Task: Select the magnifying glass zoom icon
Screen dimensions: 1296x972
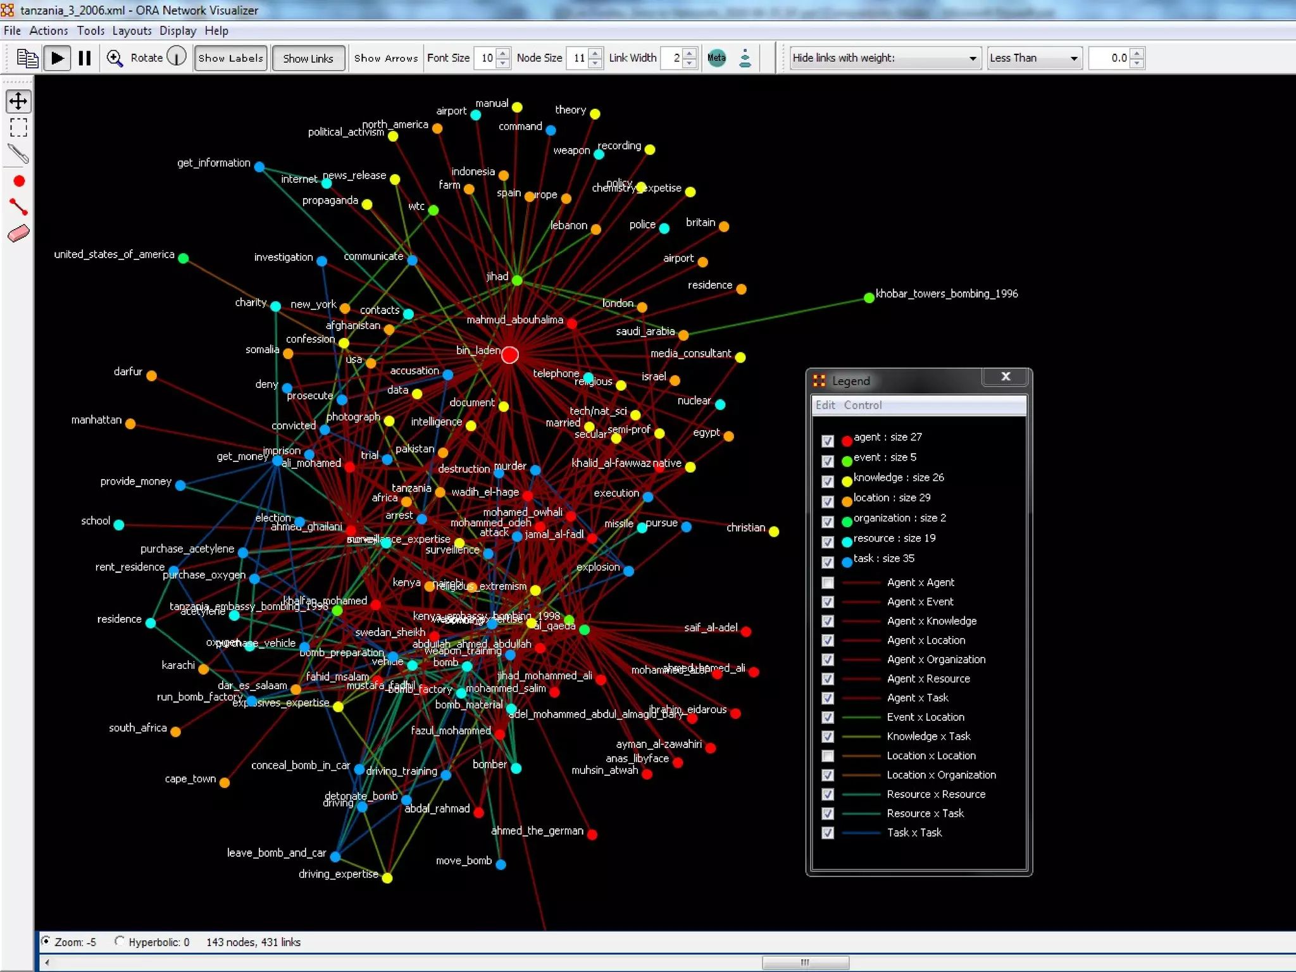Action: [115, 58]
